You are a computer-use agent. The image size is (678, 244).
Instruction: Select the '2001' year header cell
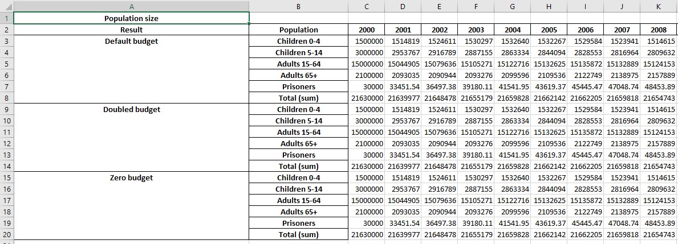403,30
